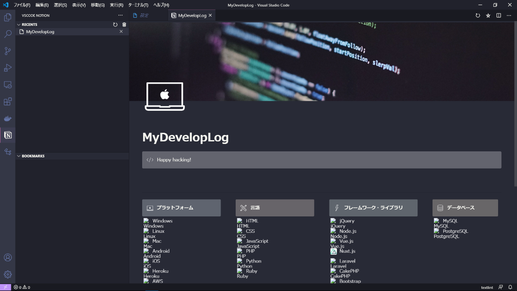This screenshot has width=517, height=291.
Task: Toggle textlint from the status bar
Action: 486,287
